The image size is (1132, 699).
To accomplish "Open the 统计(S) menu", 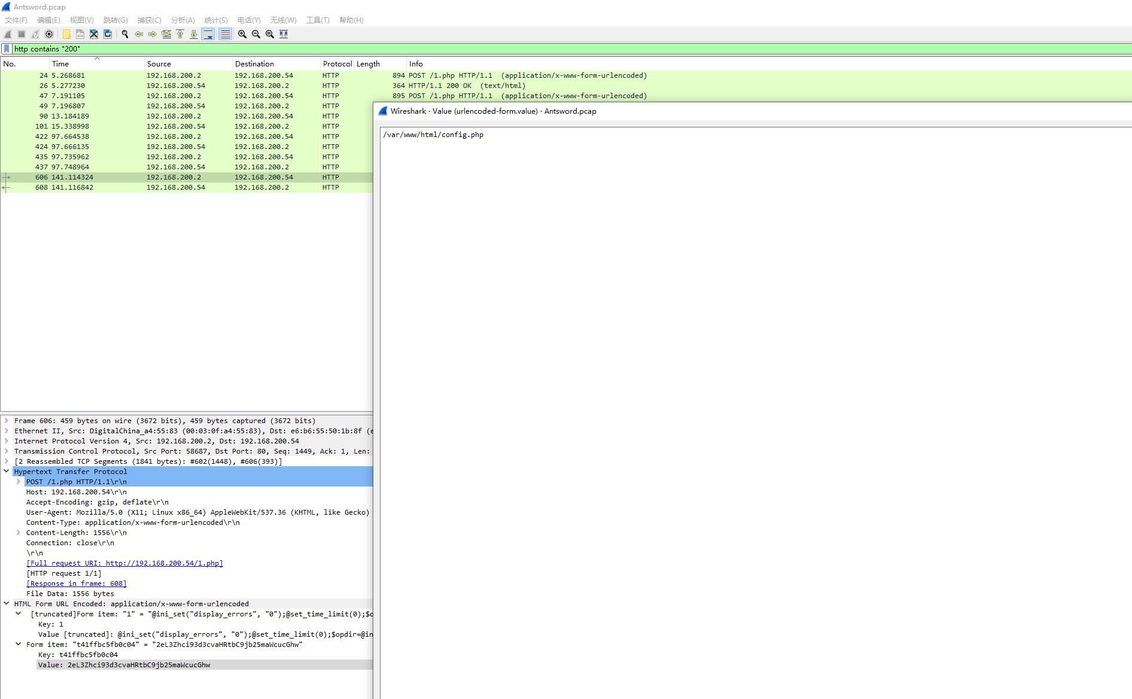I will 216,20.
